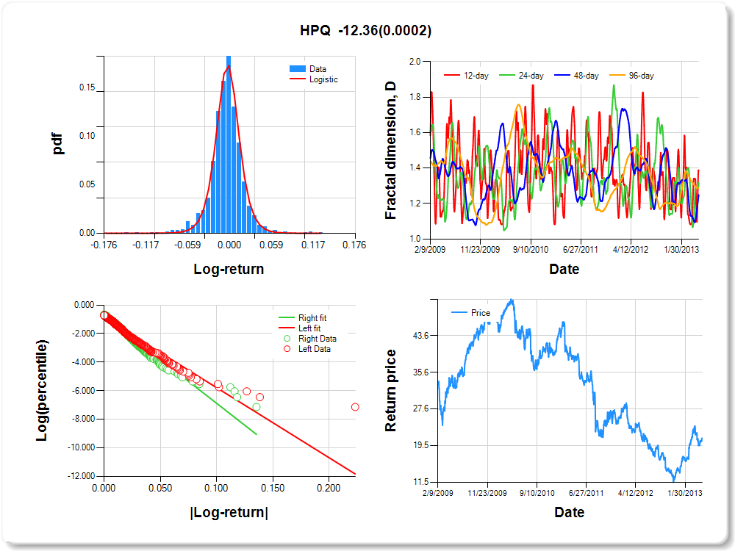This screenshot has width=735, height=551.
Task: Click 11/23/2009 date label on fractal chart
Action: [480, 249]
